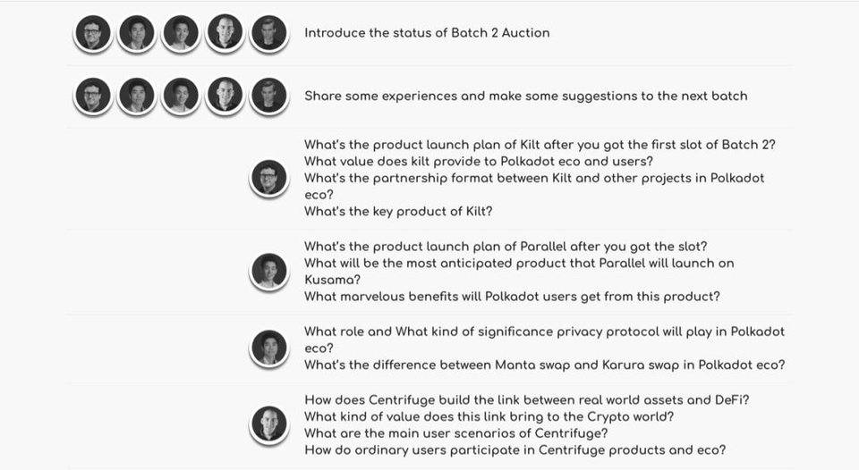This screenshot has width=859, height=470.
Task: Select the fifth avatar beside Share some experiences text
Action: point(269,96)
